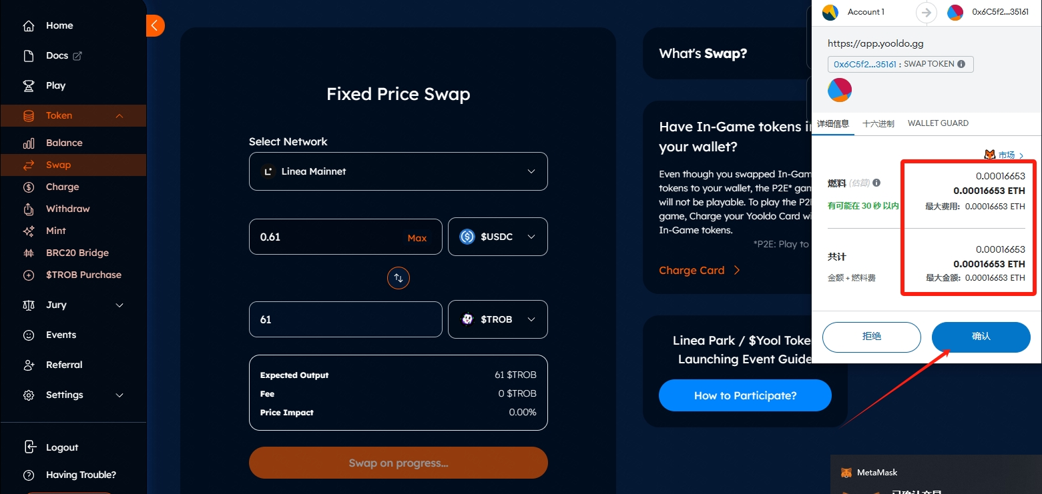Collapse the Token menu section
1042x494 pixels.
point(119,116)
